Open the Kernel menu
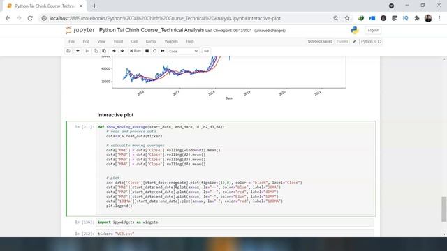This screenshot has height=251, width=447. click(151, 42)
